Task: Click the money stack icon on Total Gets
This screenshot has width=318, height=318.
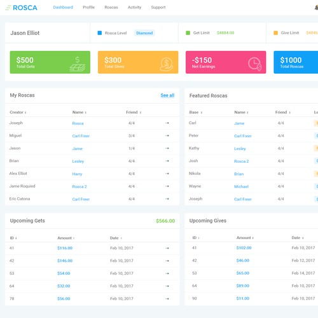Action: [78, 64]
